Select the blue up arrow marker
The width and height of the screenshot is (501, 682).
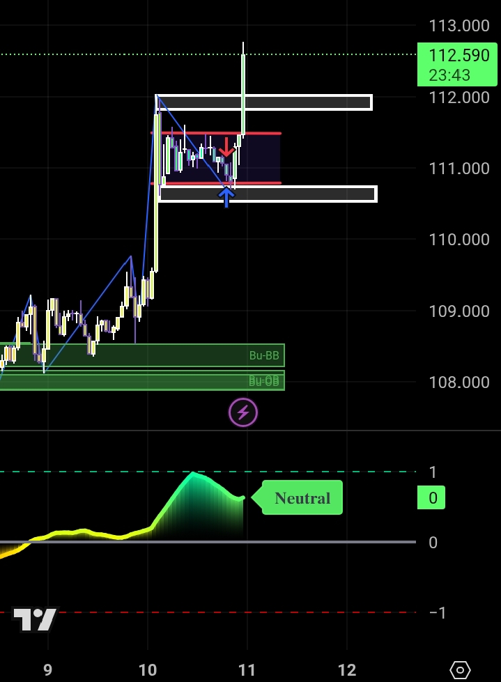coord(226,197)
